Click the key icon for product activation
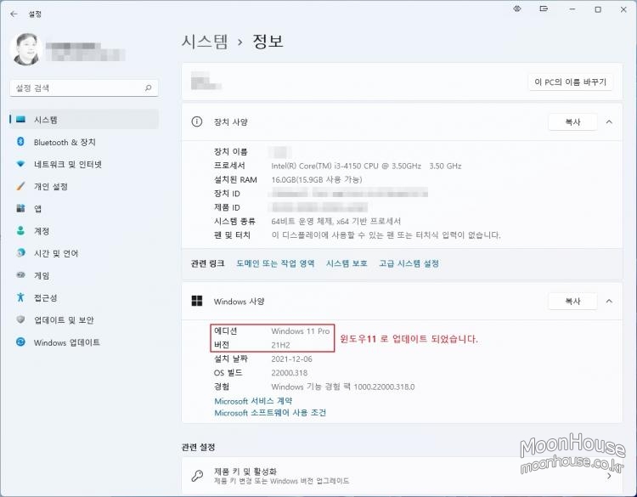Image resolution: width=637 pixels, height=497 pixels. pyautogui.click(x=197, y=476)
